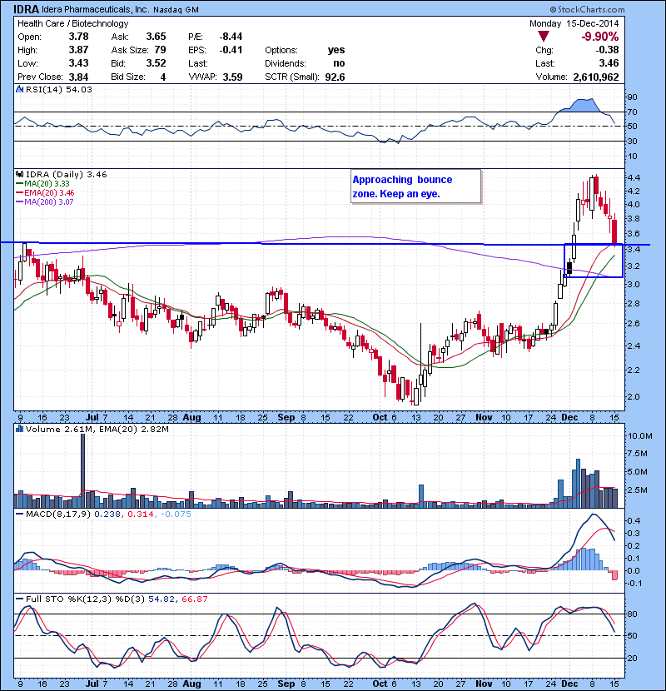Click the Ask Size value 79
Screen dimensions: 666x691
[160, 50]
